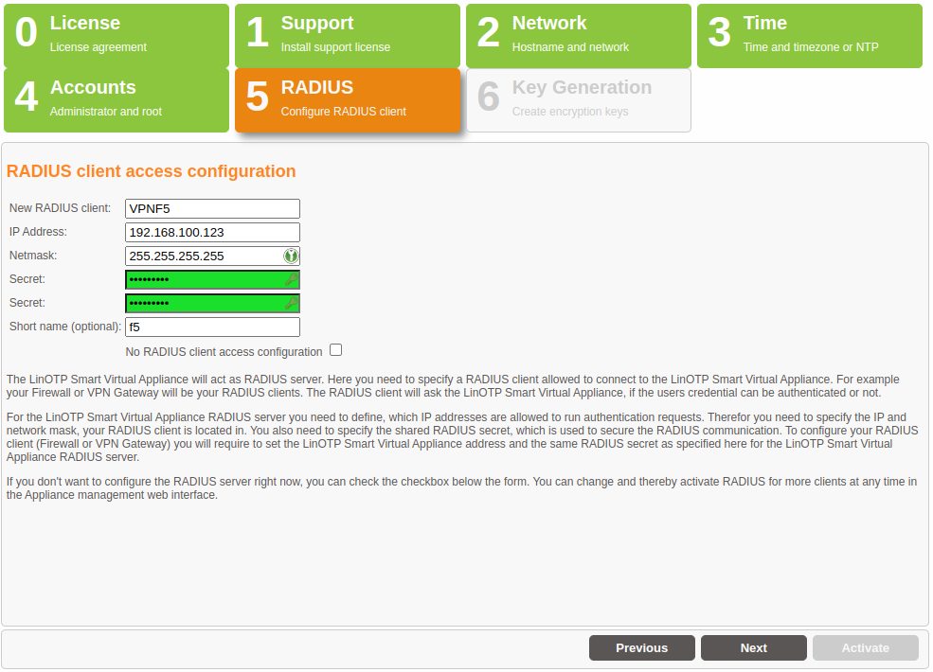933x672 pixels.
Task: Return to step 4 Accounts tab
Action: [x=117, y=100]
